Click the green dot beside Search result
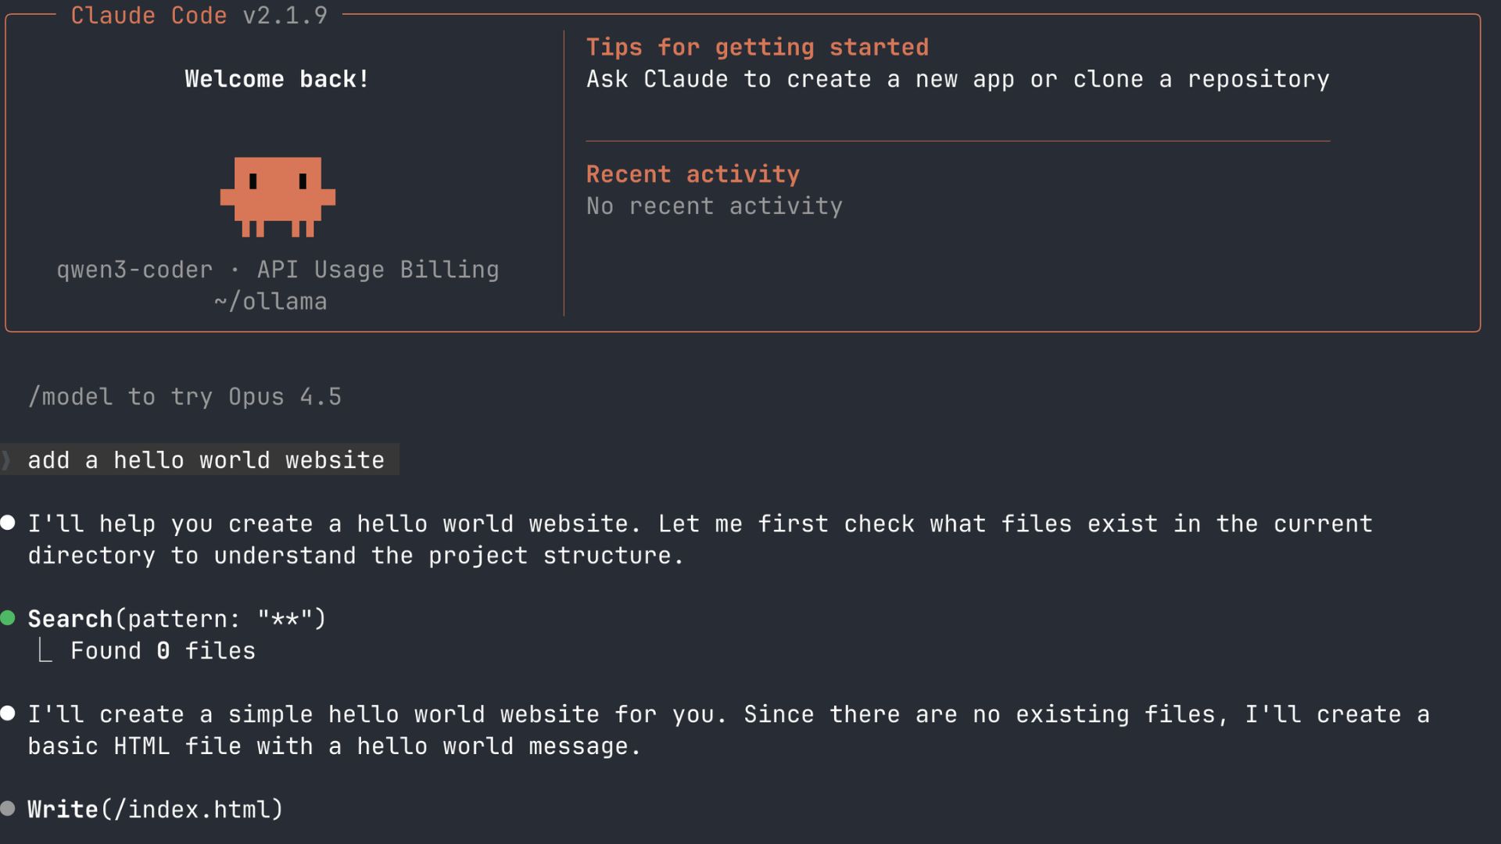 [x=9, y=618]
